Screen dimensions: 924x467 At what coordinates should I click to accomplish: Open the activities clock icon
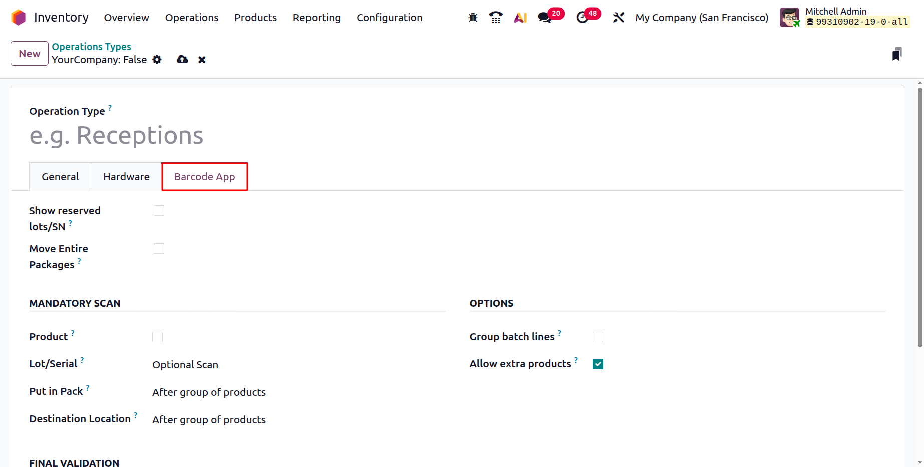[582, 18]
